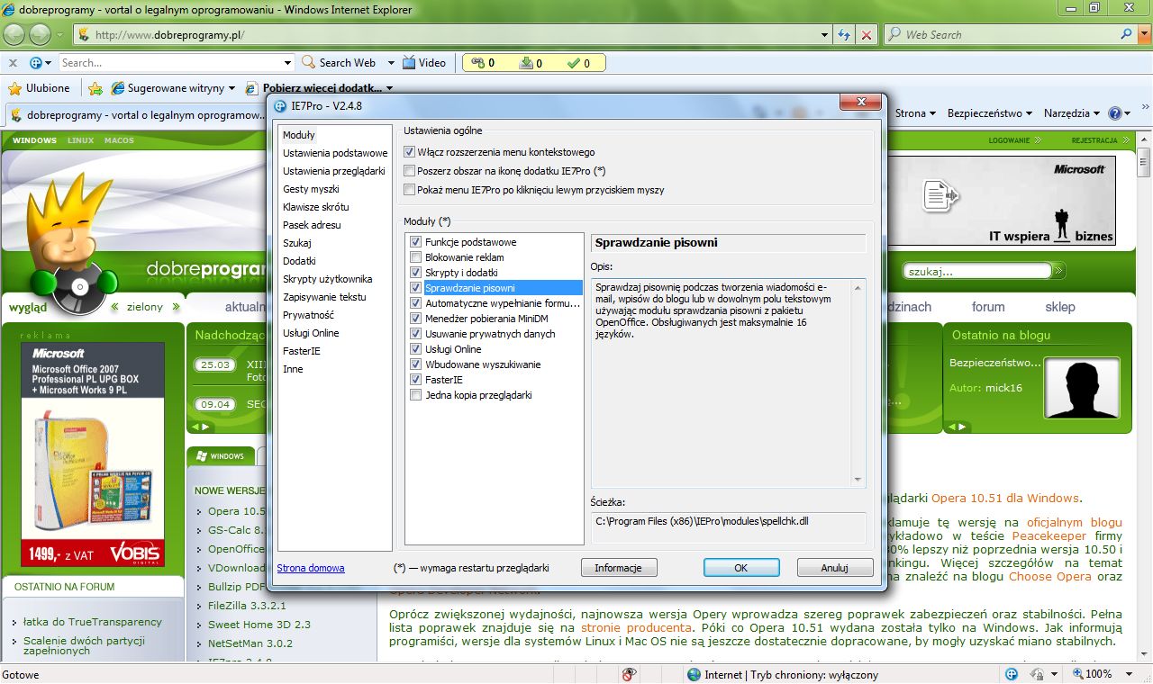Open the Strona command bar menu
This screenshot has height=684, width=1153.
click(916, 113)
